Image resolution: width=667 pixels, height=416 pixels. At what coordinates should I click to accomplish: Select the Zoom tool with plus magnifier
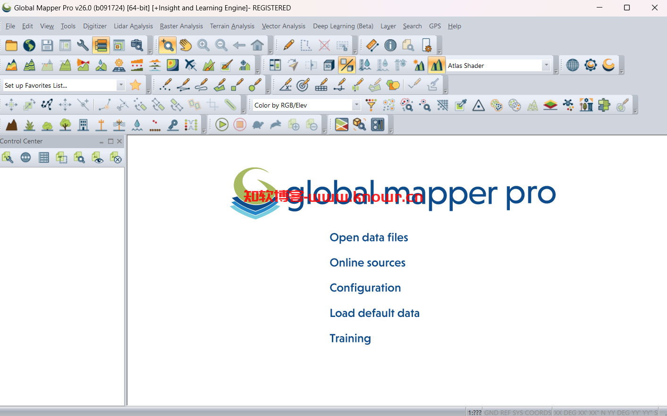(168, 45)
